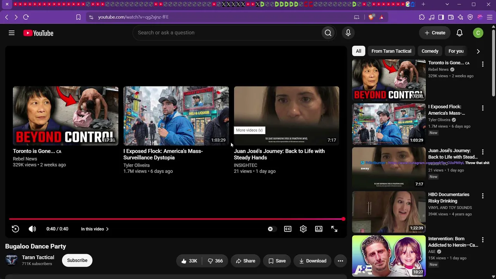The image size is (496, 279).
Task: Open the Brave VPN shield icon
Action: [470, 17]
